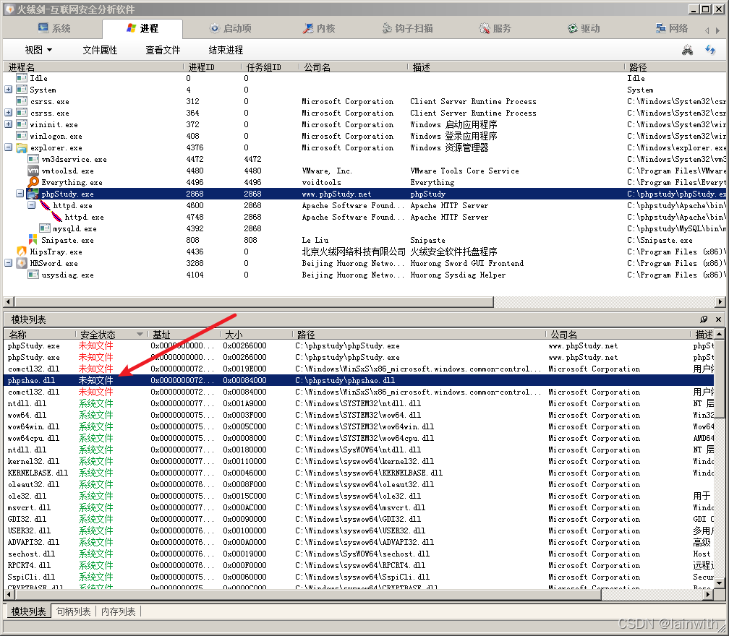Click the process list horizontal scrollbar

(254, 302)
